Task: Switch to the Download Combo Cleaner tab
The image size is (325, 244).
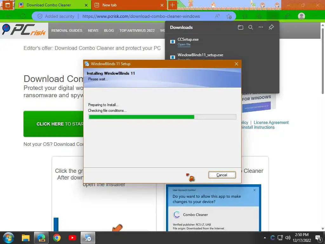Action: pos(53,5)
